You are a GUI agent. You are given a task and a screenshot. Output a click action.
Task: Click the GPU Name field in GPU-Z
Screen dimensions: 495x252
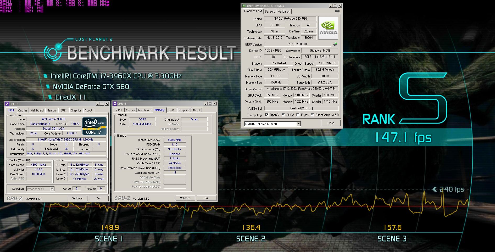coord(290,19)
